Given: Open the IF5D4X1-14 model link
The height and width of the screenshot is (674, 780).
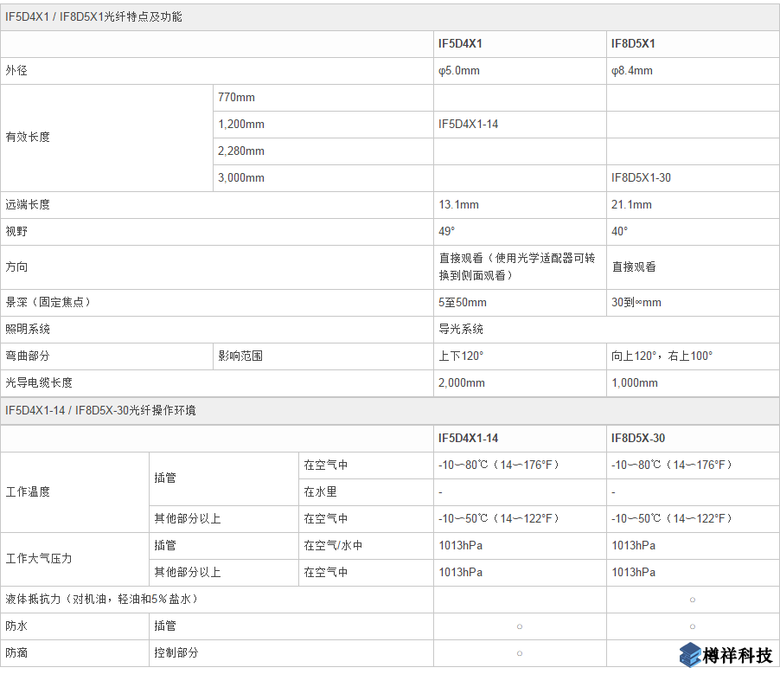Looking at the screenshot, I should click(467, 124).
